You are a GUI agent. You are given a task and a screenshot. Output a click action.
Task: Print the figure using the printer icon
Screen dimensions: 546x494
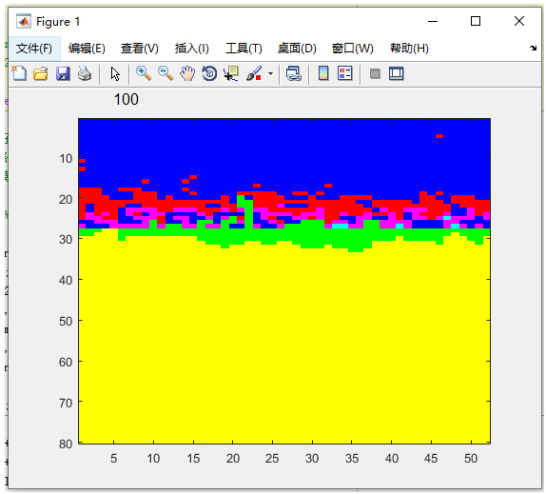click(85, 73)
